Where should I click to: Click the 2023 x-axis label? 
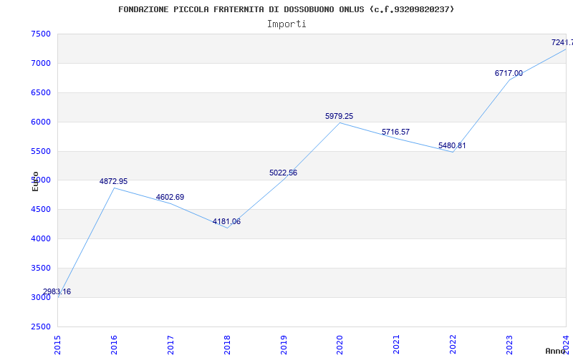[509, 345]
